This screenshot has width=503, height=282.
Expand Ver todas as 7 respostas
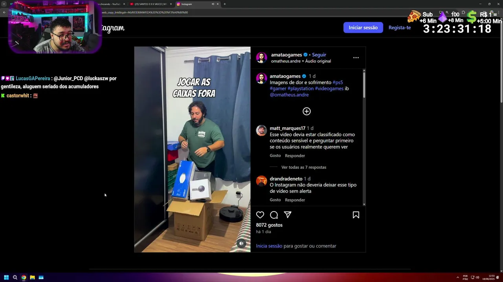(304, 167)
